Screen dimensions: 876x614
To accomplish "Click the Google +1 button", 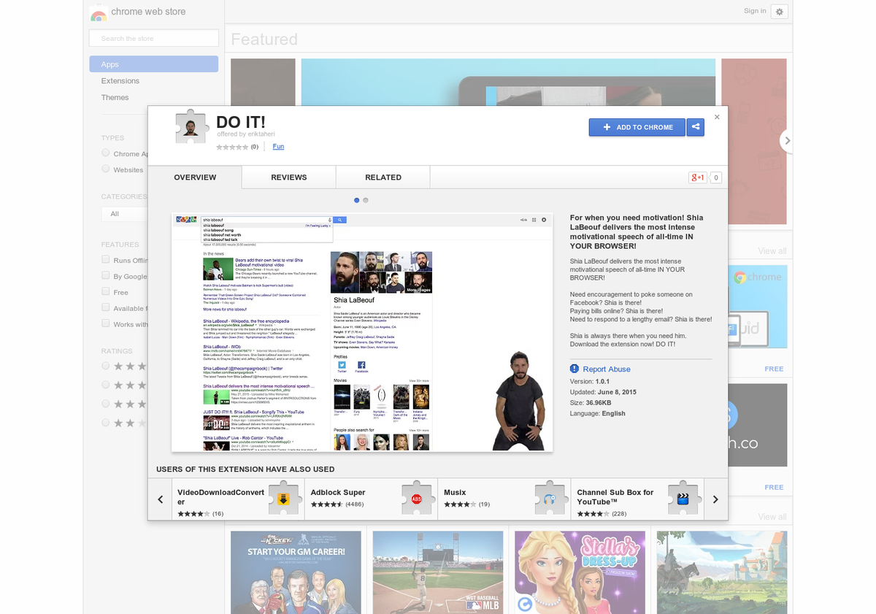I will tap(698, 177).
